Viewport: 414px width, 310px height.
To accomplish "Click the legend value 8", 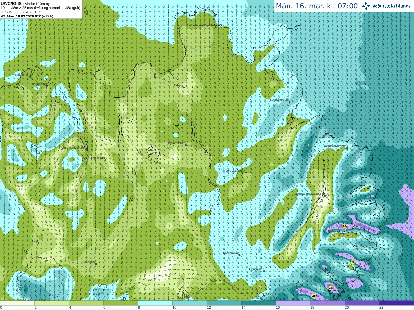I will pos(139,308).
